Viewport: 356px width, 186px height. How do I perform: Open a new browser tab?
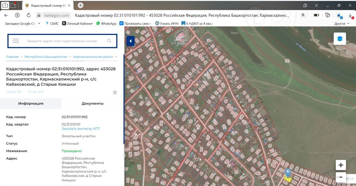tap(80, 5)
